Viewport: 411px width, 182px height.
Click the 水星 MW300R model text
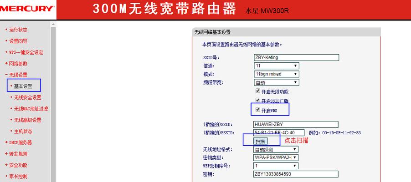point(267,11)
